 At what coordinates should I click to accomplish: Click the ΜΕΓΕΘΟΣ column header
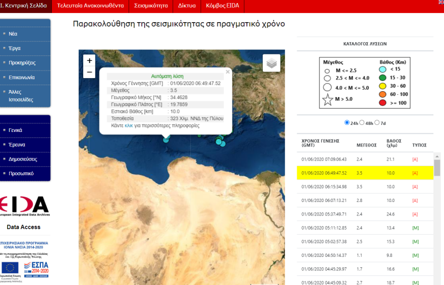pyautogui.click(x=366, y=145)
